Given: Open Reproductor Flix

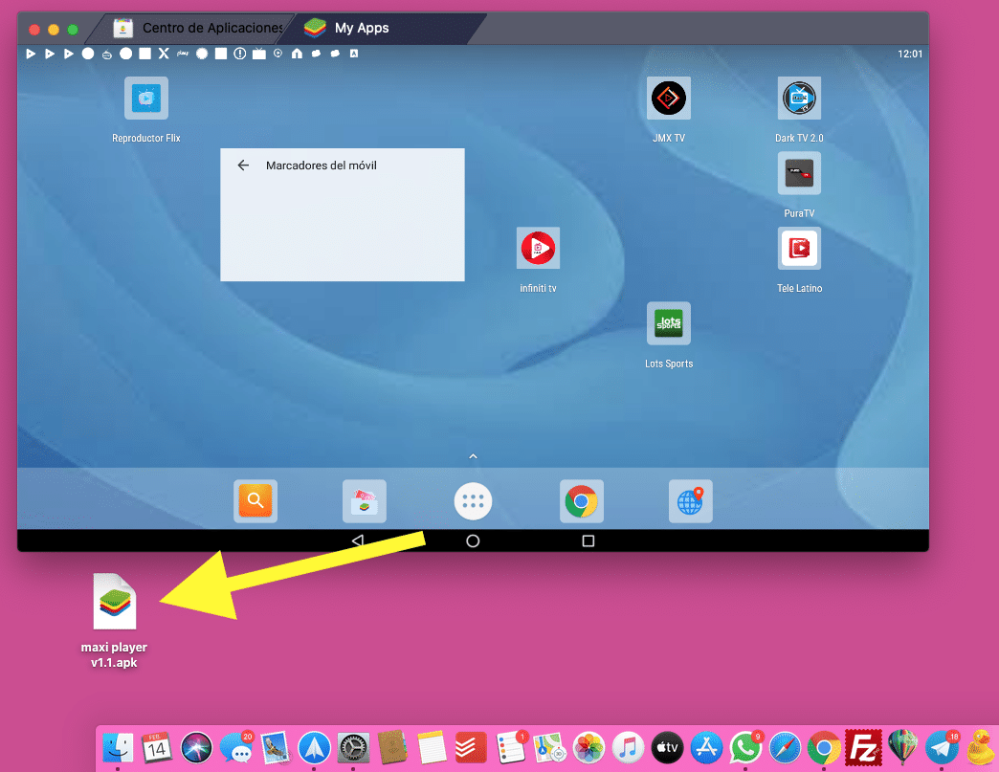Looking at the screenshot, I should pos(145,97).
